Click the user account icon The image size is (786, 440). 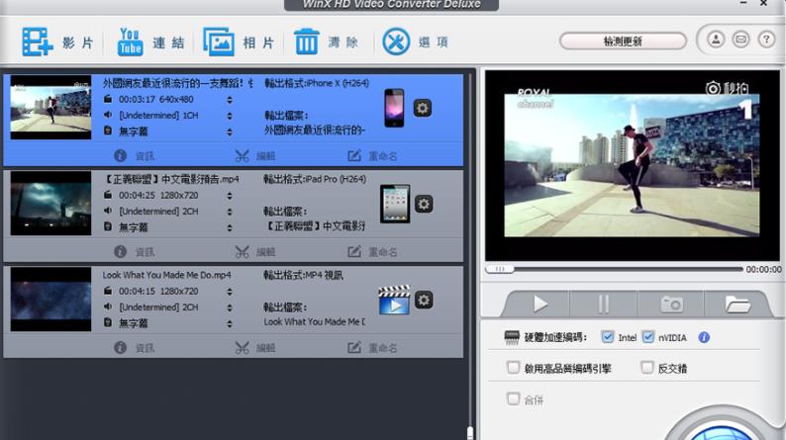pos(716,39)
